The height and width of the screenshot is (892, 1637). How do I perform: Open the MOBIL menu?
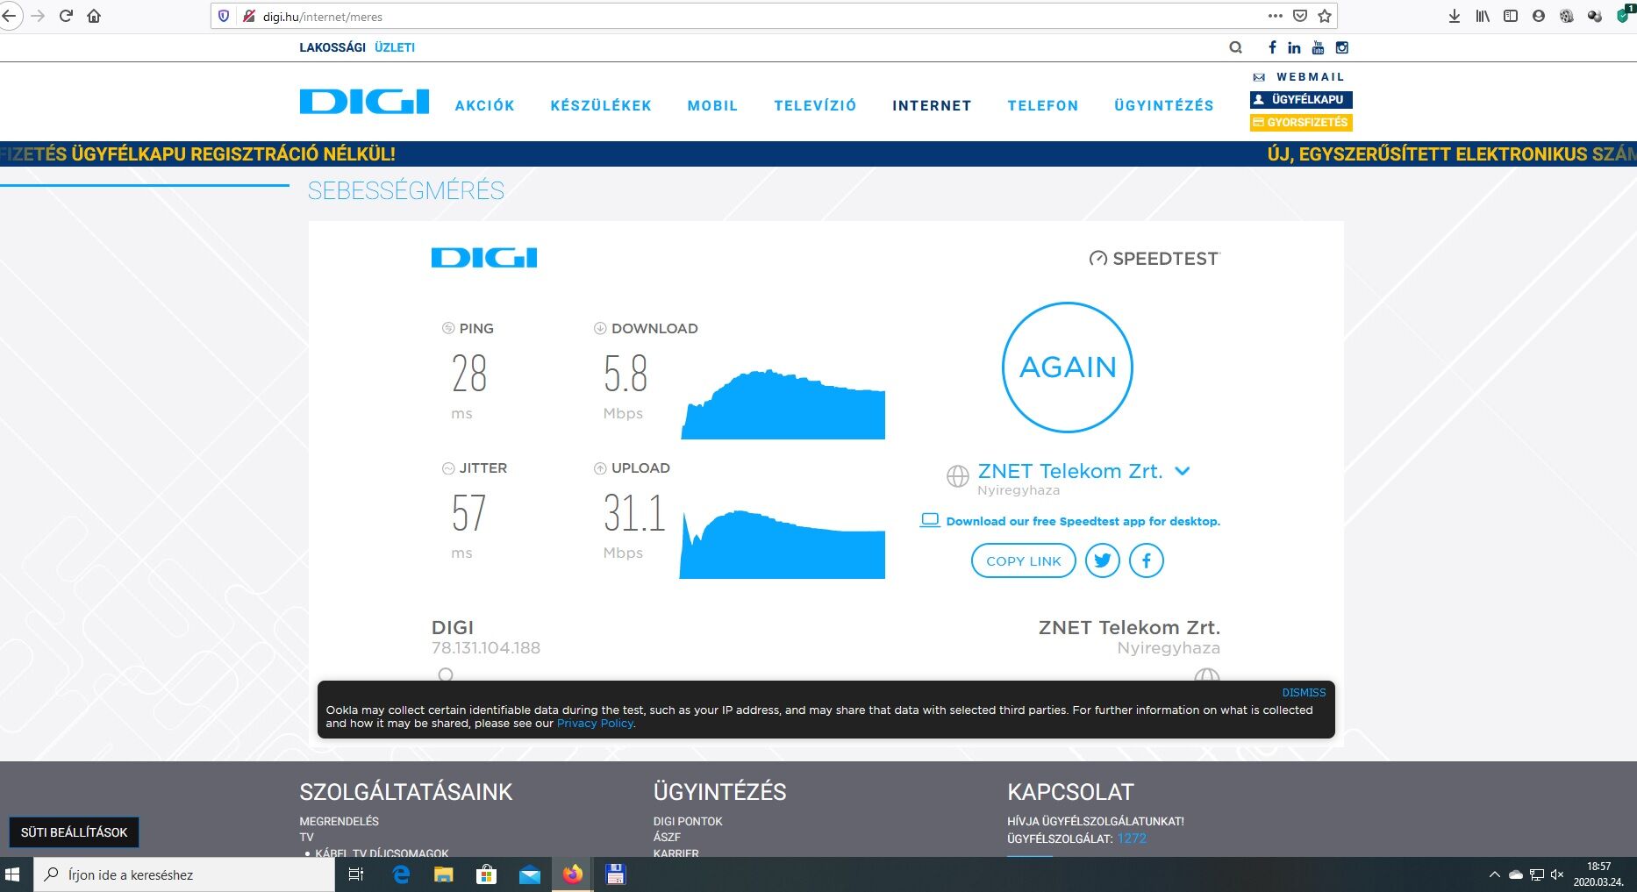pos(712,105)
